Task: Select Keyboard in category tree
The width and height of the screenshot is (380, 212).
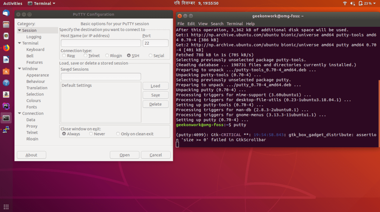Action: (x=35, y=49)
